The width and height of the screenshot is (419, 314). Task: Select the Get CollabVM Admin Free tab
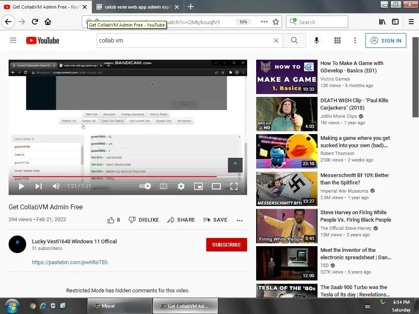[x=45, y=7]
